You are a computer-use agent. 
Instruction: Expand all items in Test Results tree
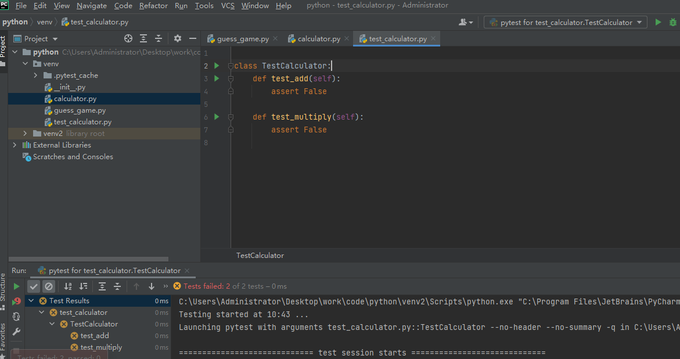tap(102, 286)
